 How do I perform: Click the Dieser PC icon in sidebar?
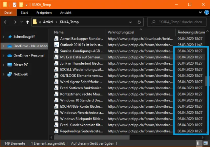point(10,65)
